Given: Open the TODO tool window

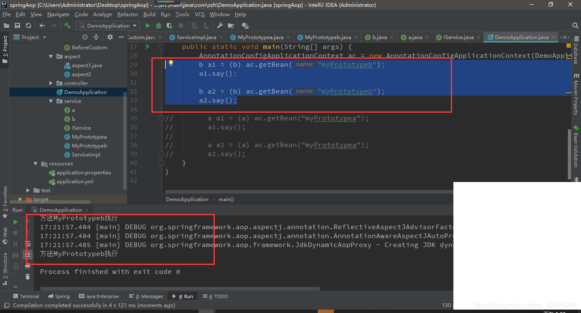Looking at the screenshot, I should [x=215, y=296].
